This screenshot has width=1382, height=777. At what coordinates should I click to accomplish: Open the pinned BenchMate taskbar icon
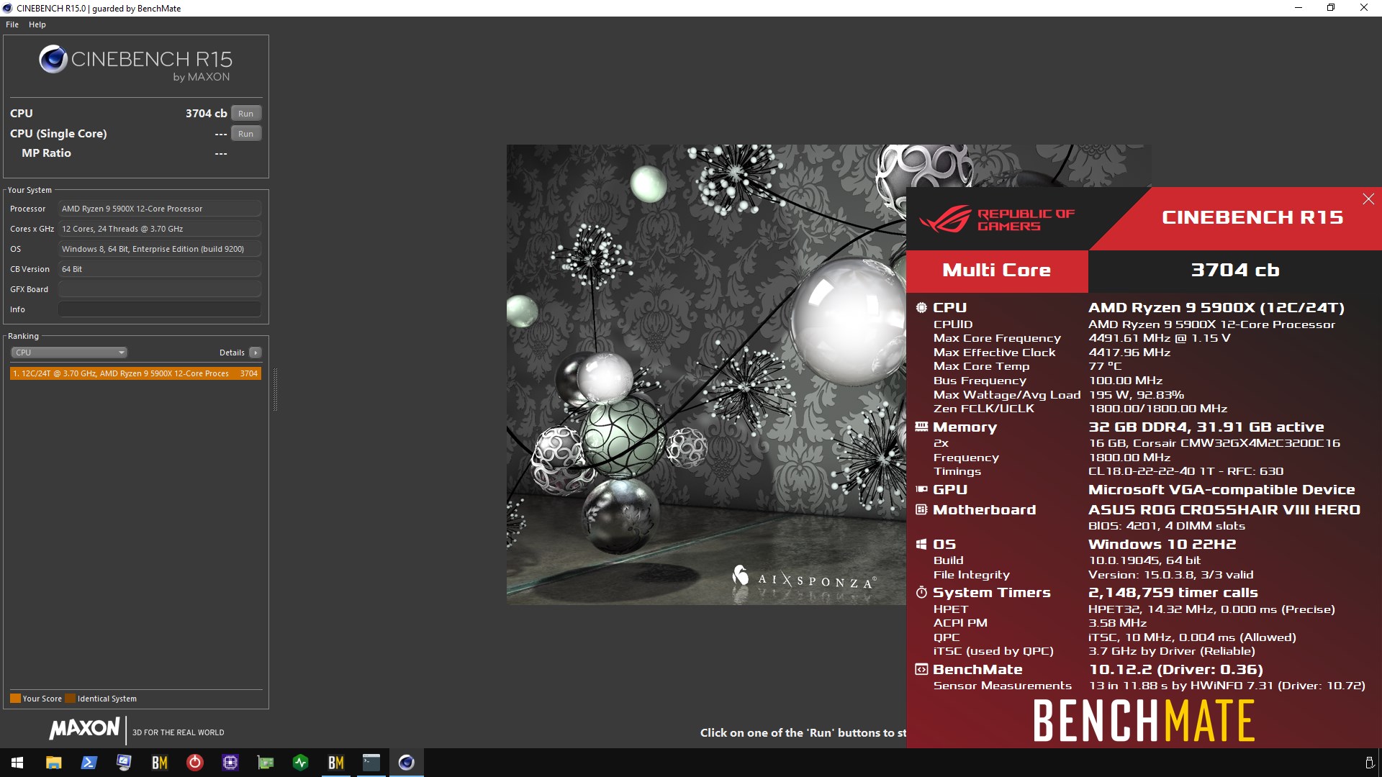point(159,763)
